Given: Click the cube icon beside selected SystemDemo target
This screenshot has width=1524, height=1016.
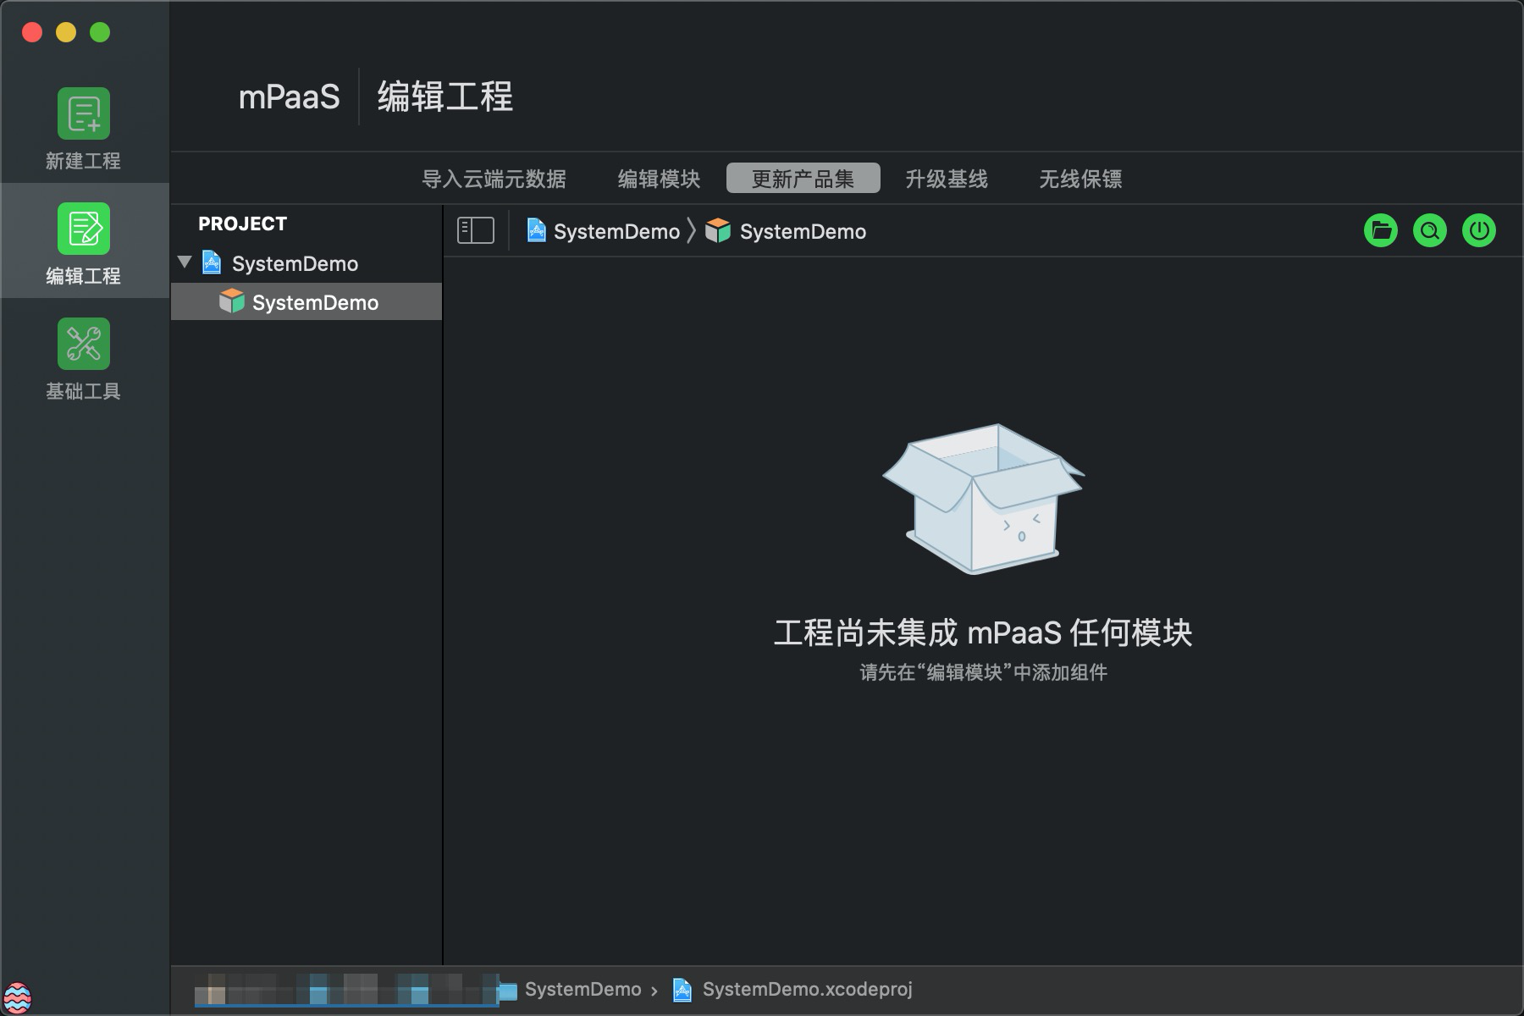Looking at the screenshot, I should coord(231,301).
